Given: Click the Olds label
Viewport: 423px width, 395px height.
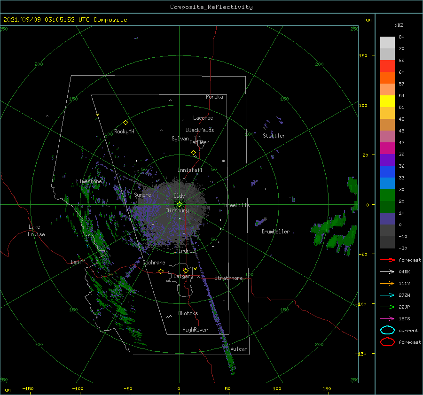Looking at the screenshot, I should (x=179, y=196).
